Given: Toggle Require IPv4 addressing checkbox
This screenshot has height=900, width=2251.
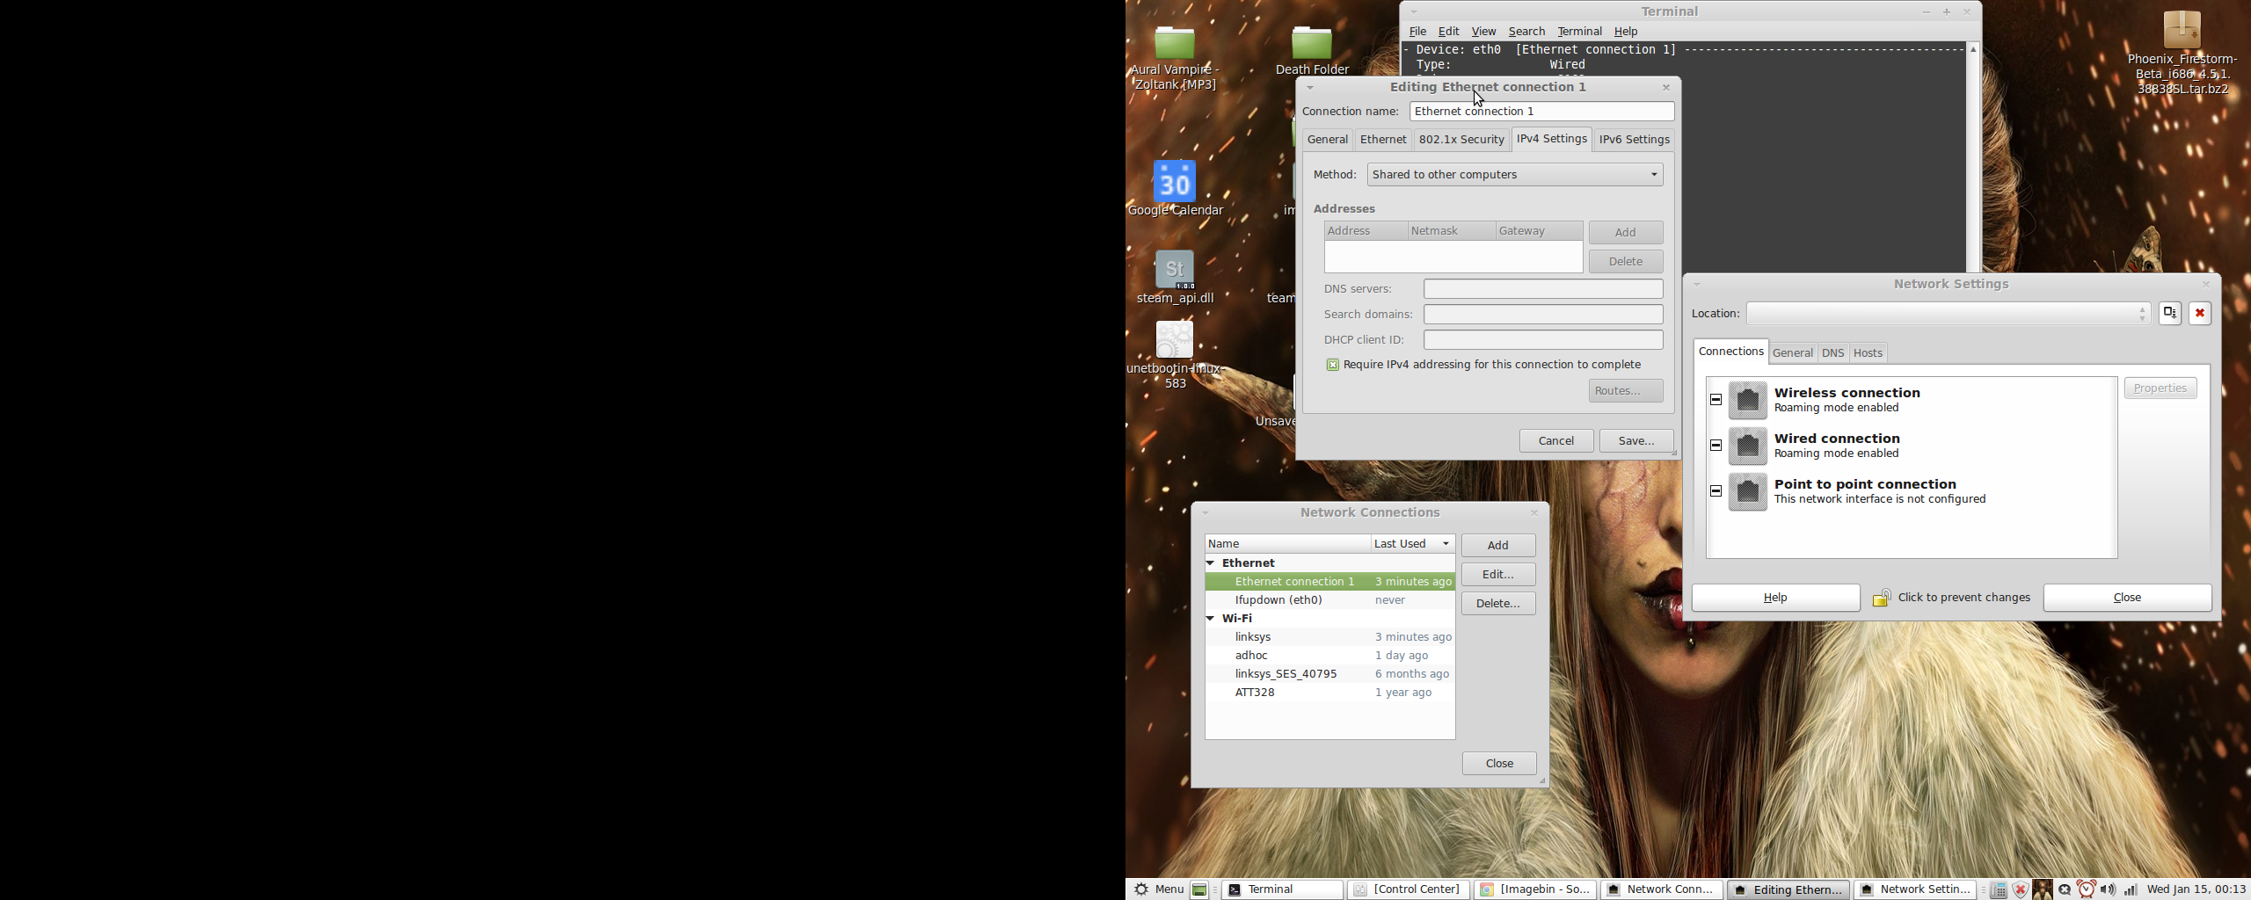Looking at the screenshot, I should click(1332, 365).
